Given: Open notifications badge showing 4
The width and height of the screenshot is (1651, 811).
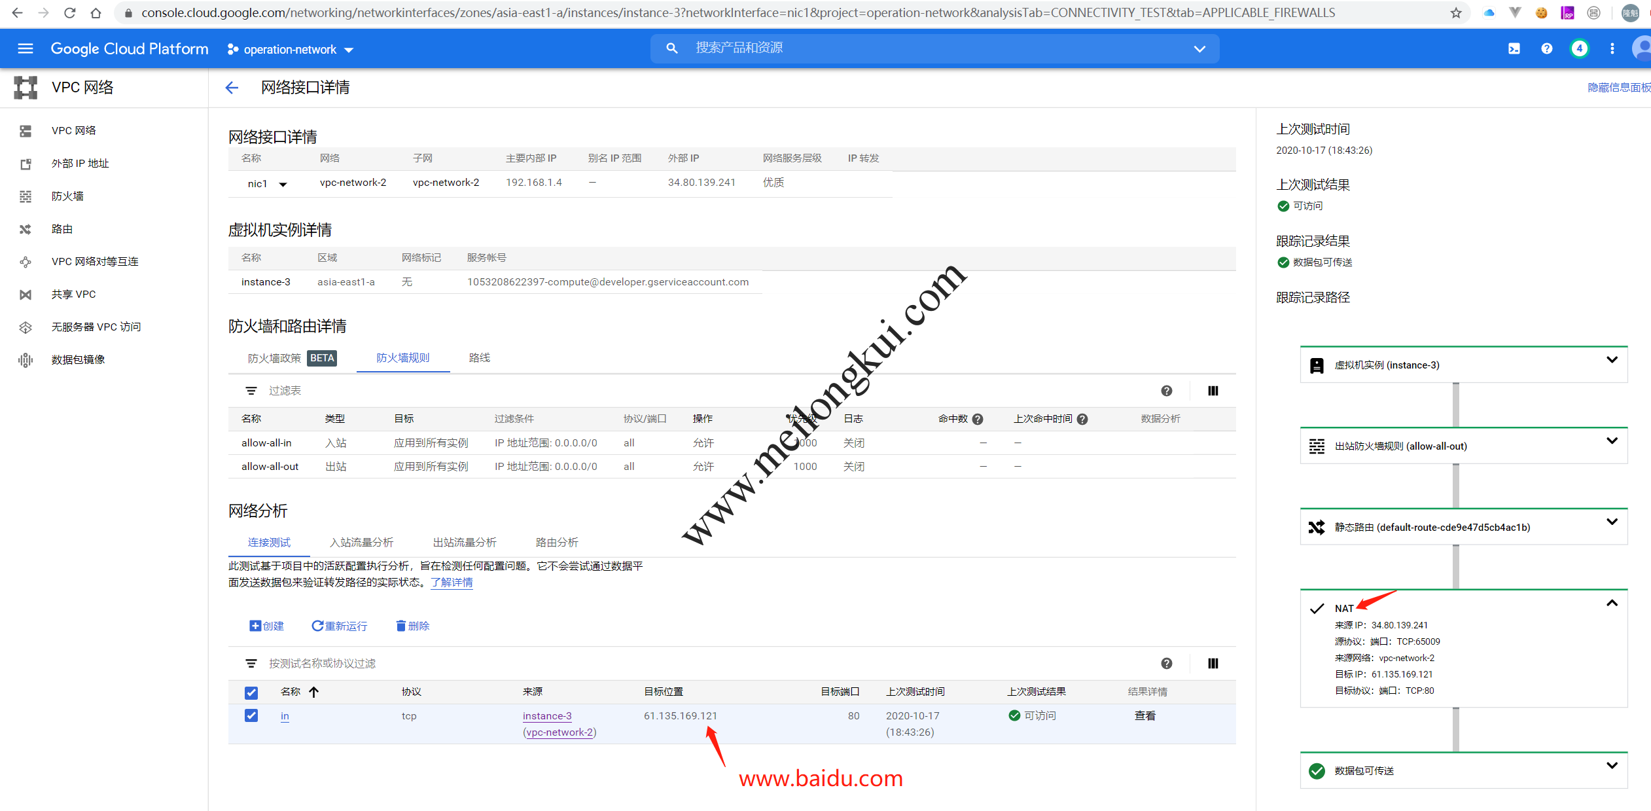Looking at the screenshot, I should click(x=1579, y=48).
